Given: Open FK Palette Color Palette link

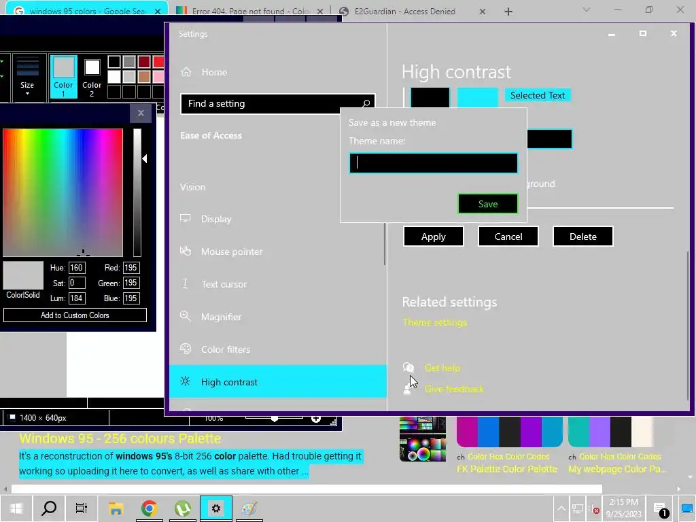Looking at the screenshot, I should (x=507, y=469).
